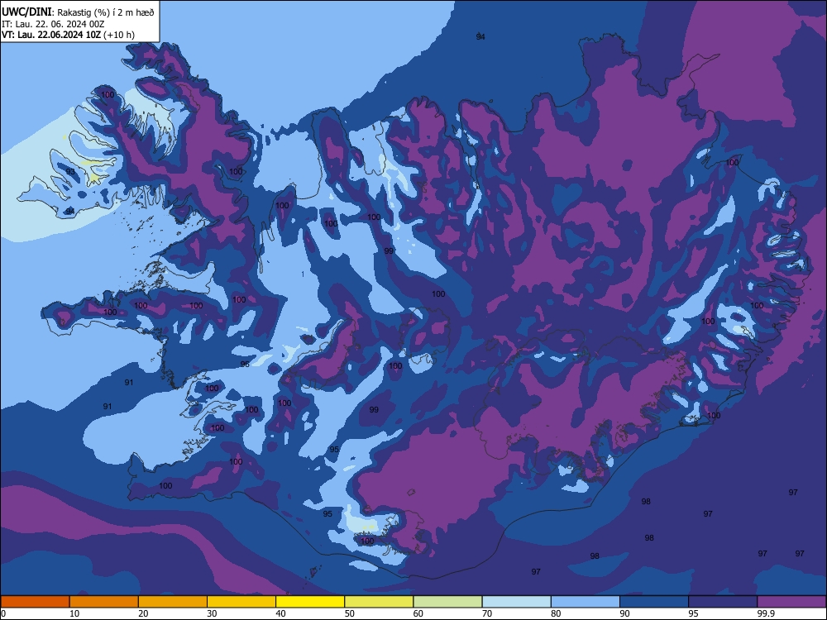Screen dimensions: 827x620
Task: Click the orange 10–20 legend swatch
Action: (104, 602)
